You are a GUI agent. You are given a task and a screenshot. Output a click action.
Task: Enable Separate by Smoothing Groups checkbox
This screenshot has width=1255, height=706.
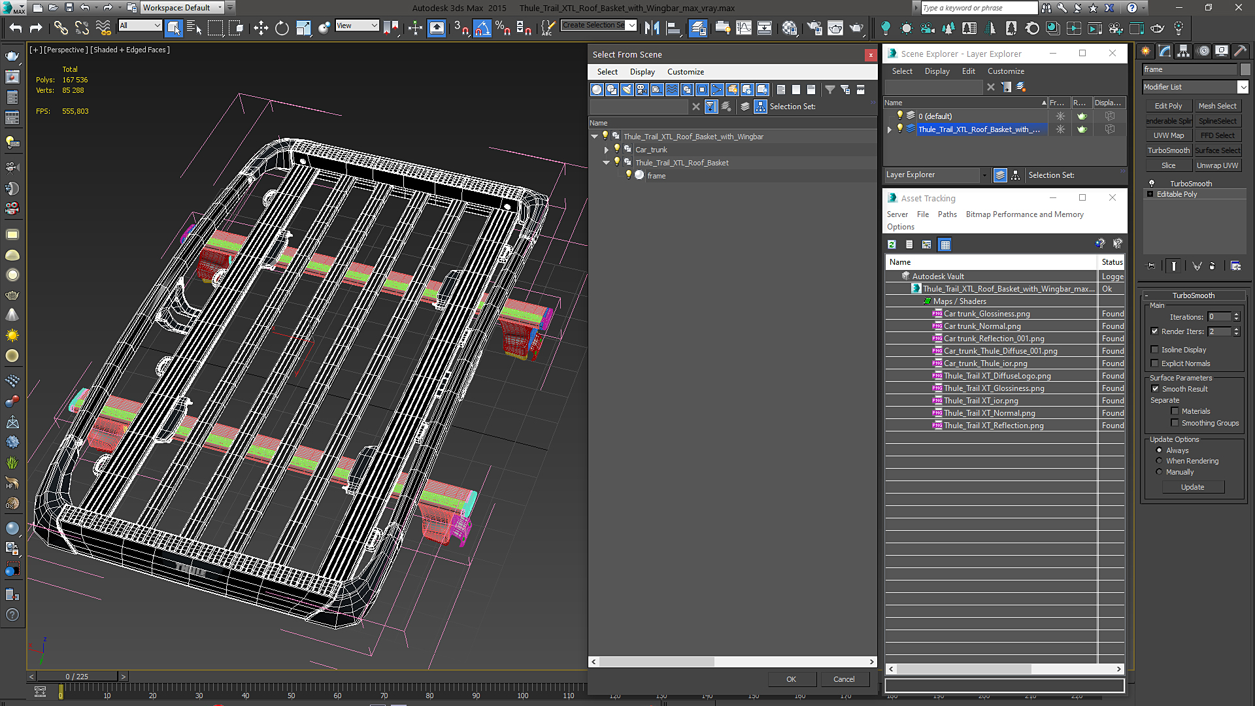point(1175,423)
